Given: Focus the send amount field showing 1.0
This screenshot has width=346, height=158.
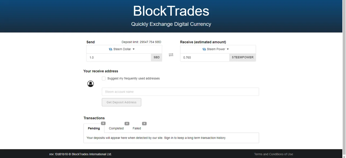Looking at the screenshot, I should tap(119, 58).
